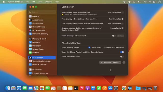The height and width of the screenshot is (92, 163).
Task: Launch Apple TV from the Dock
Action: [x=76, y=88]
